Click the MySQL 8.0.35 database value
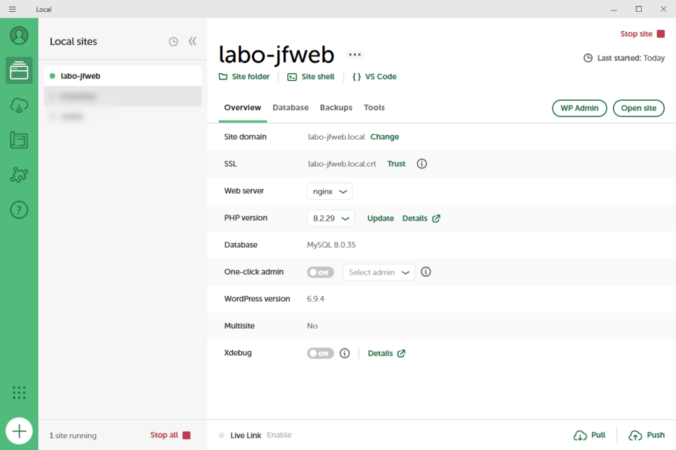Screen dimensions: 676x450 (331, 245)
